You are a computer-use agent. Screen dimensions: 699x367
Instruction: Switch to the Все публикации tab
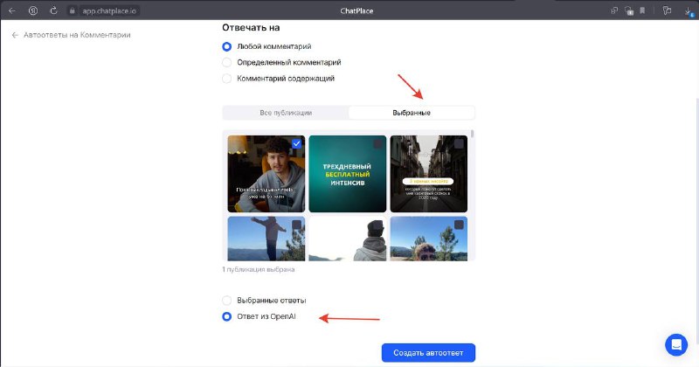[x=286, y=113]
